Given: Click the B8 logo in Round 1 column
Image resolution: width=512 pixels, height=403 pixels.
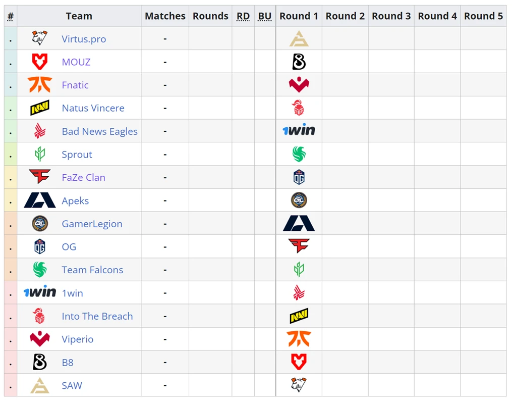Looking at the screenshot, I should pos(299,62).
